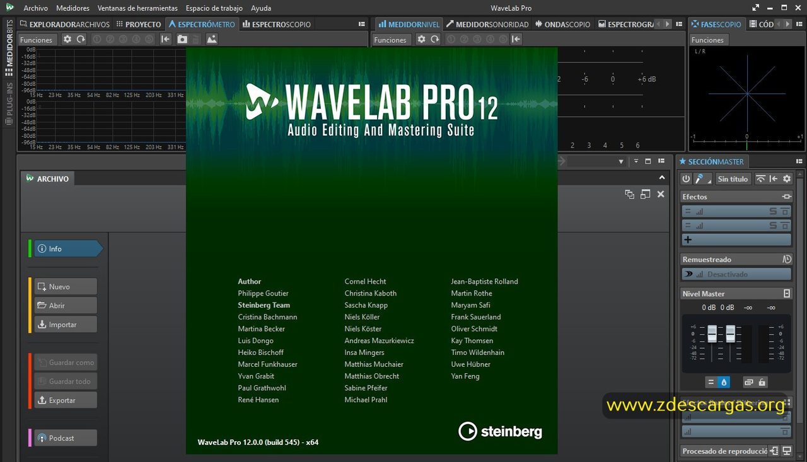Click the Master Section reset arrow icon

click(774, 179)
